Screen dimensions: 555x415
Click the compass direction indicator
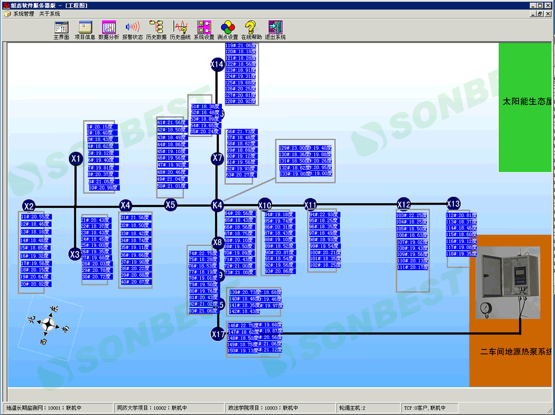pos(49,323)
